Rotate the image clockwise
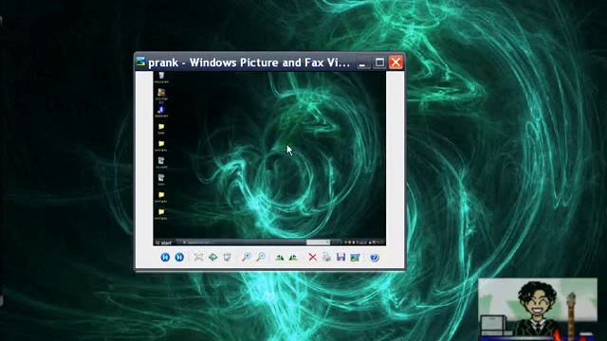Image resolution: width=607 pixels, height=341 pixels. click(280, 257)
